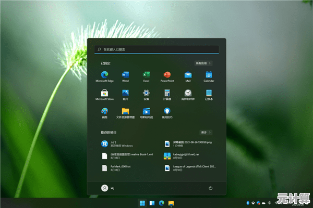Launch 画图 (Paint) app
The height and width of the screenshot is (208, 313).
coord(104,112)
